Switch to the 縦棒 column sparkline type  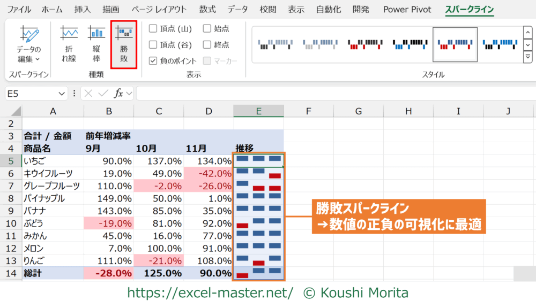click(x=96, y=44)
